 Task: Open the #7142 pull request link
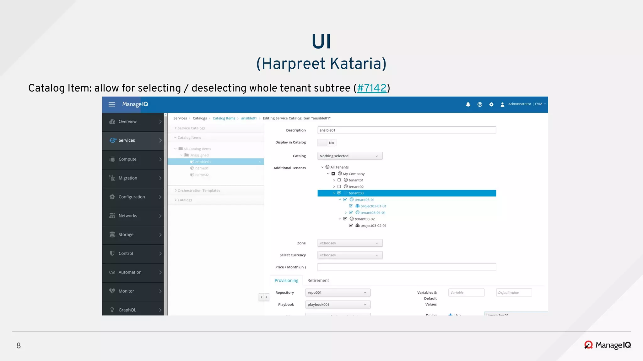click(x=372, y=88)
